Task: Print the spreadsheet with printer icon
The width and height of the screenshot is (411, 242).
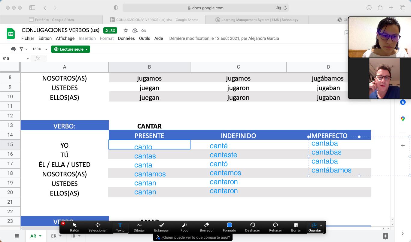Action: pos(13,49)
